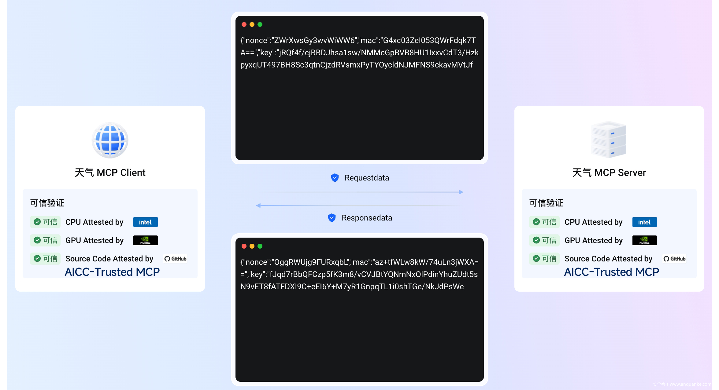Click the Requestdata label
Screen dimensions: 719x390
click(x=367, y=178)
